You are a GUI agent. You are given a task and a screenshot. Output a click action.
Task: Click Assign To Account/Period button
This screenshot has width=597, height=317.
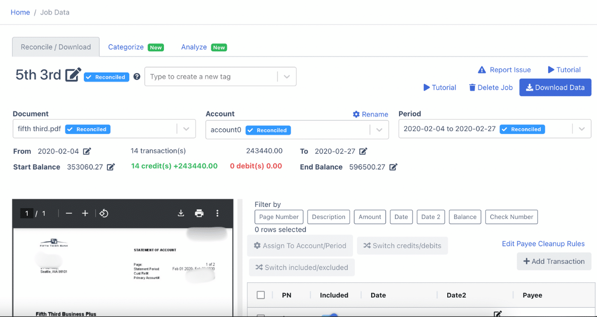[300, 245]
